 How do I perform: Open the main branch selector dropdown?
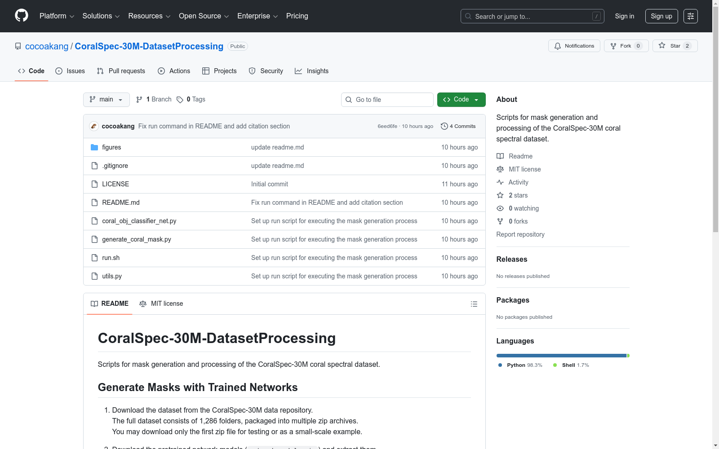click(x=107, y=100)
